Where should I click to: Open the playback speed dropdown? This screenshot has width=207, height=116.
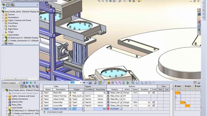point(81,83)
